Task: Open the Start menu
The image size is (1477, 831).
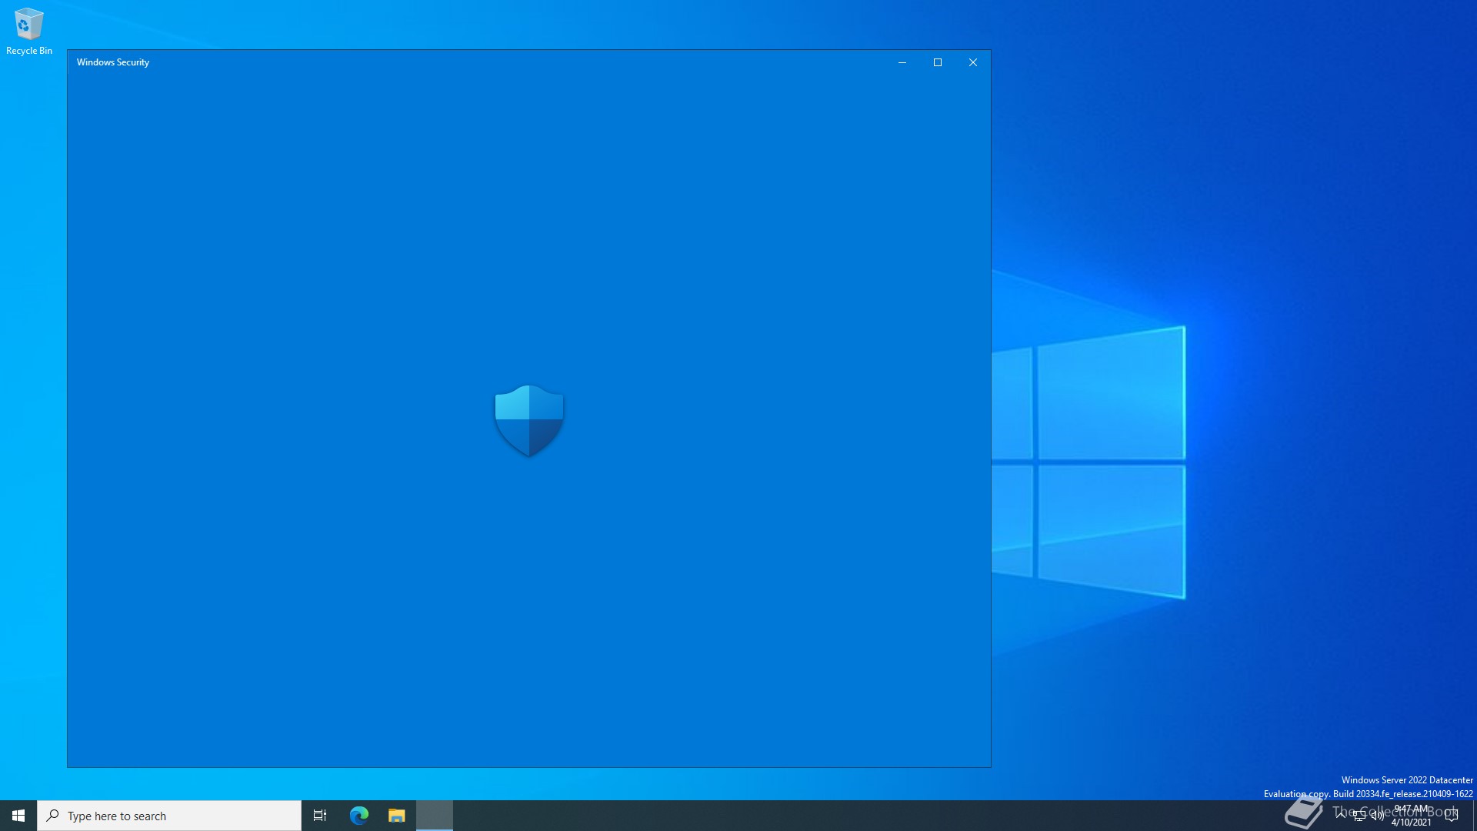Action: [18, 816]
